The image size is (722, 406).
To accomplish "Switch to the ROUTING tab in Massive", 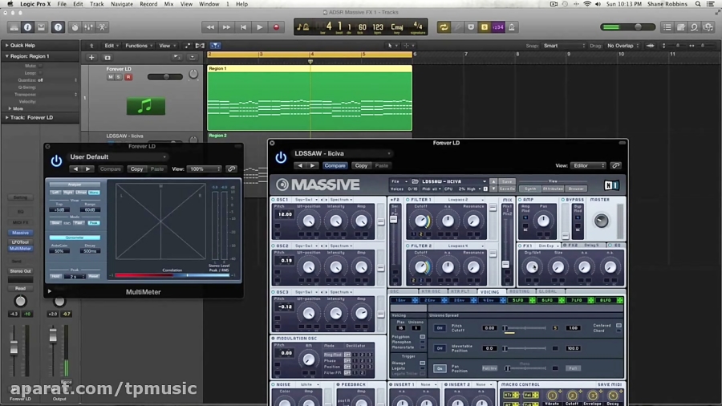I will point(519,292).
